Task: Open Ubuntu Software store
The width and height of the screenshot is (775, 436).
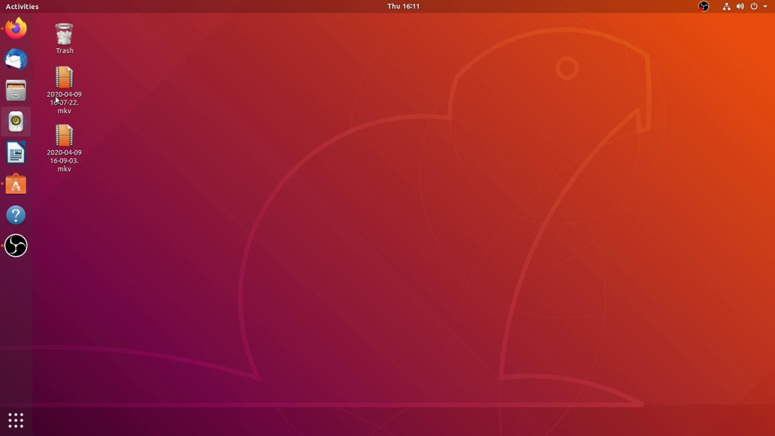Action: [16, 184]
